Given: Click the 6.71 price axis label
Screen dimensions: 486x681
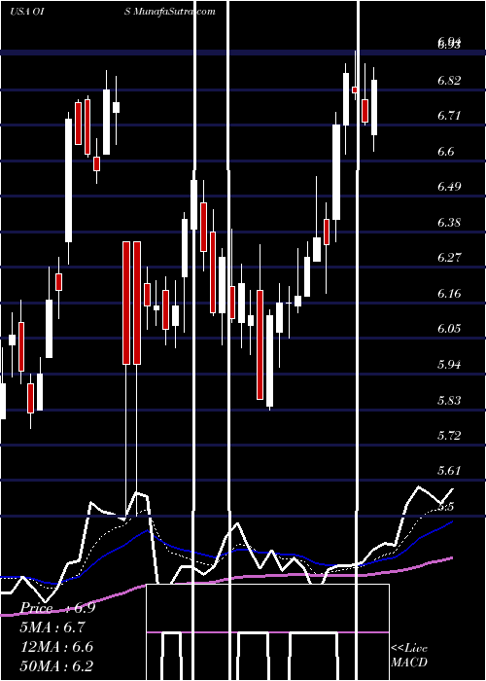Looking at the screenshot, I should 449,116.
